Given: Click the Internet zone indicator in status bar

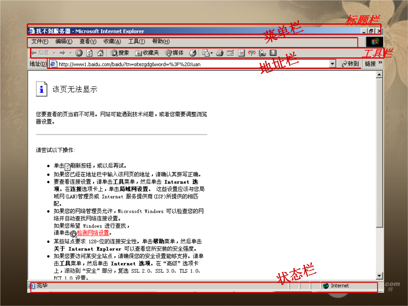Looking at the screenshot, I should (x=336, y=286).
